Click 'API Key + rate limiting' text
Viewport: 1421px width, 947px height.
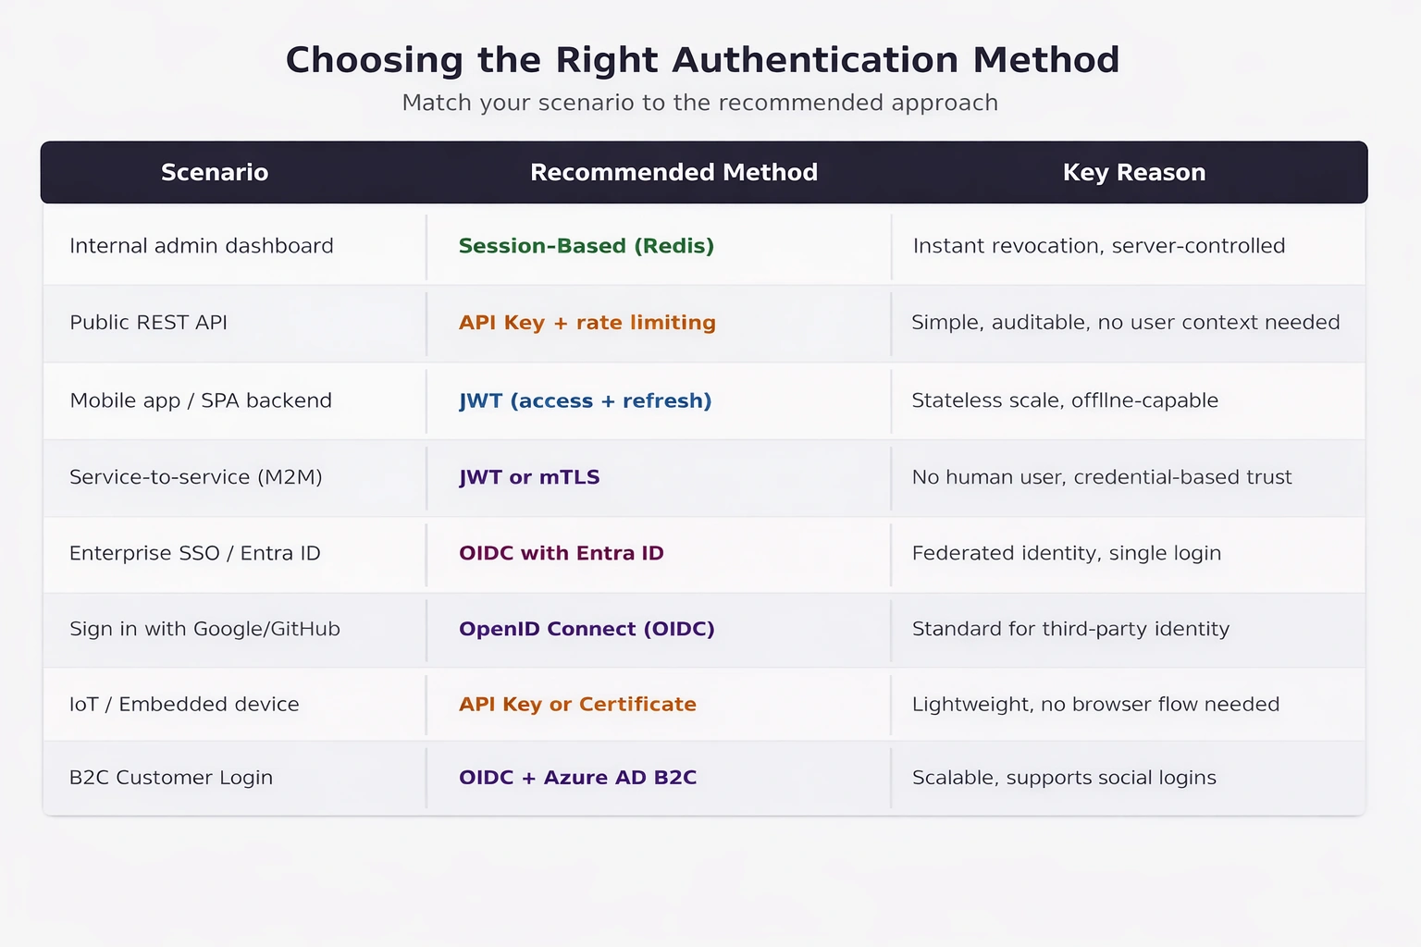[587, 323]
